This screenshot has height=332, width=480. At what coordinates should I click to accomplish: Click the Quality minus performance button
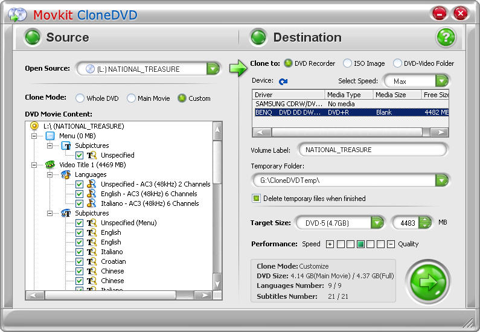coord(391,244)
